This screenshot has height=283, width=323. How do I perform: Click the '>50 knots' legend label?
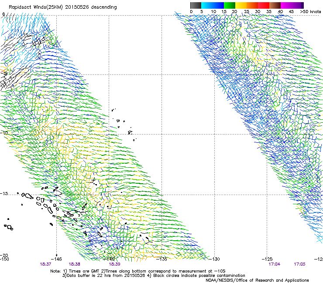pyautogui.click(x=310, y=12)
